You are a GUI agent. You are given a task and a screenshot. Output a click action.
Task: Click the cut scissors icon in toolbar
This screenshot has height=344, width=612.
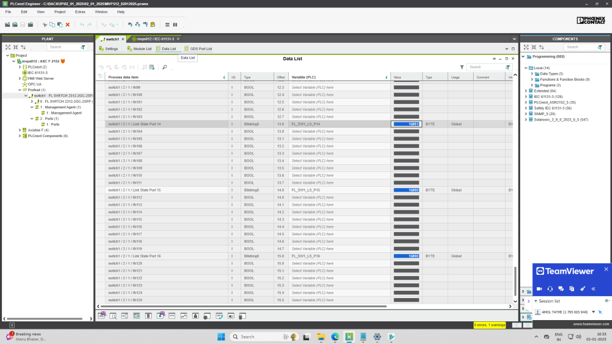pyautogui.click(x=45, y=24)
